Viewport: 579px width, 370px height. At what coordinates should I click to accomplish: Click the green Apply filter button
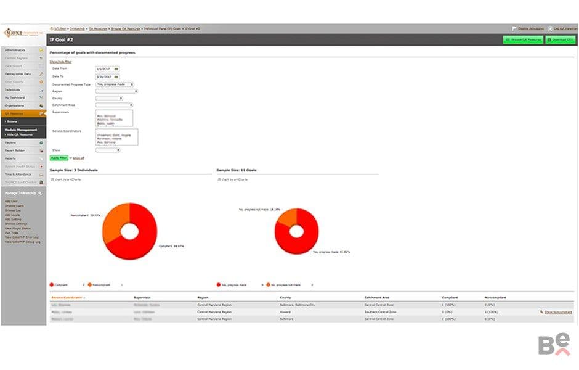(59, 158)
